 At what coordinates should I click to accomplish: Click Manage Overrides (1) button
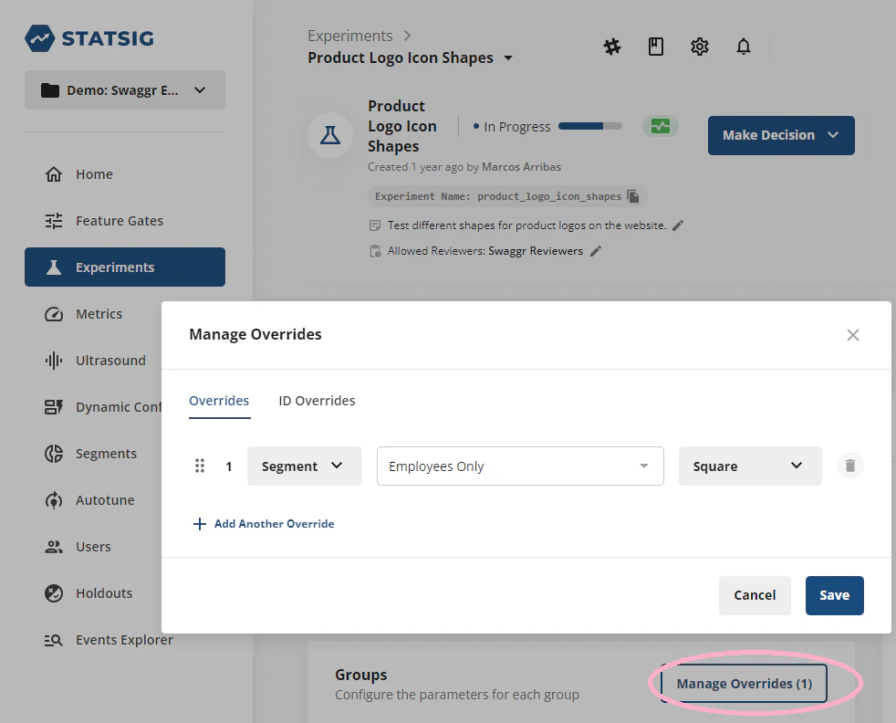744,684
